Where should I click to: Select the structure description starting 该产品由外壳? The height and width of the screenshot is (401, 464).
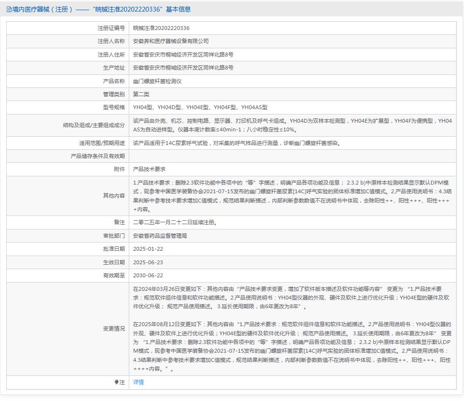click(292, 125)
